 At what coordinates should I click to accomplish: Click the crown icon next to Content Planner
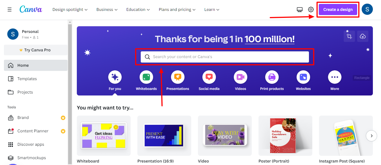click(x=63, y=131)
